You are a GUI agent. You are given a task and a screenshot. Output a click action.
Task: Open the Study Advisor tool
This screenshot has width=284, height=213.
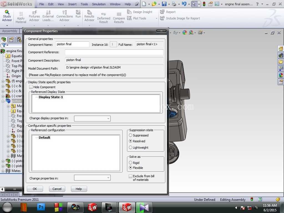pos(7,16)
